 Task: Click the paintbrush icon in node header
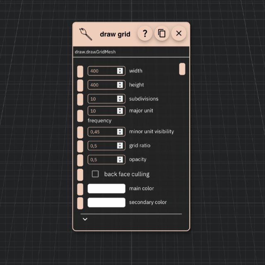coord(86,34)
